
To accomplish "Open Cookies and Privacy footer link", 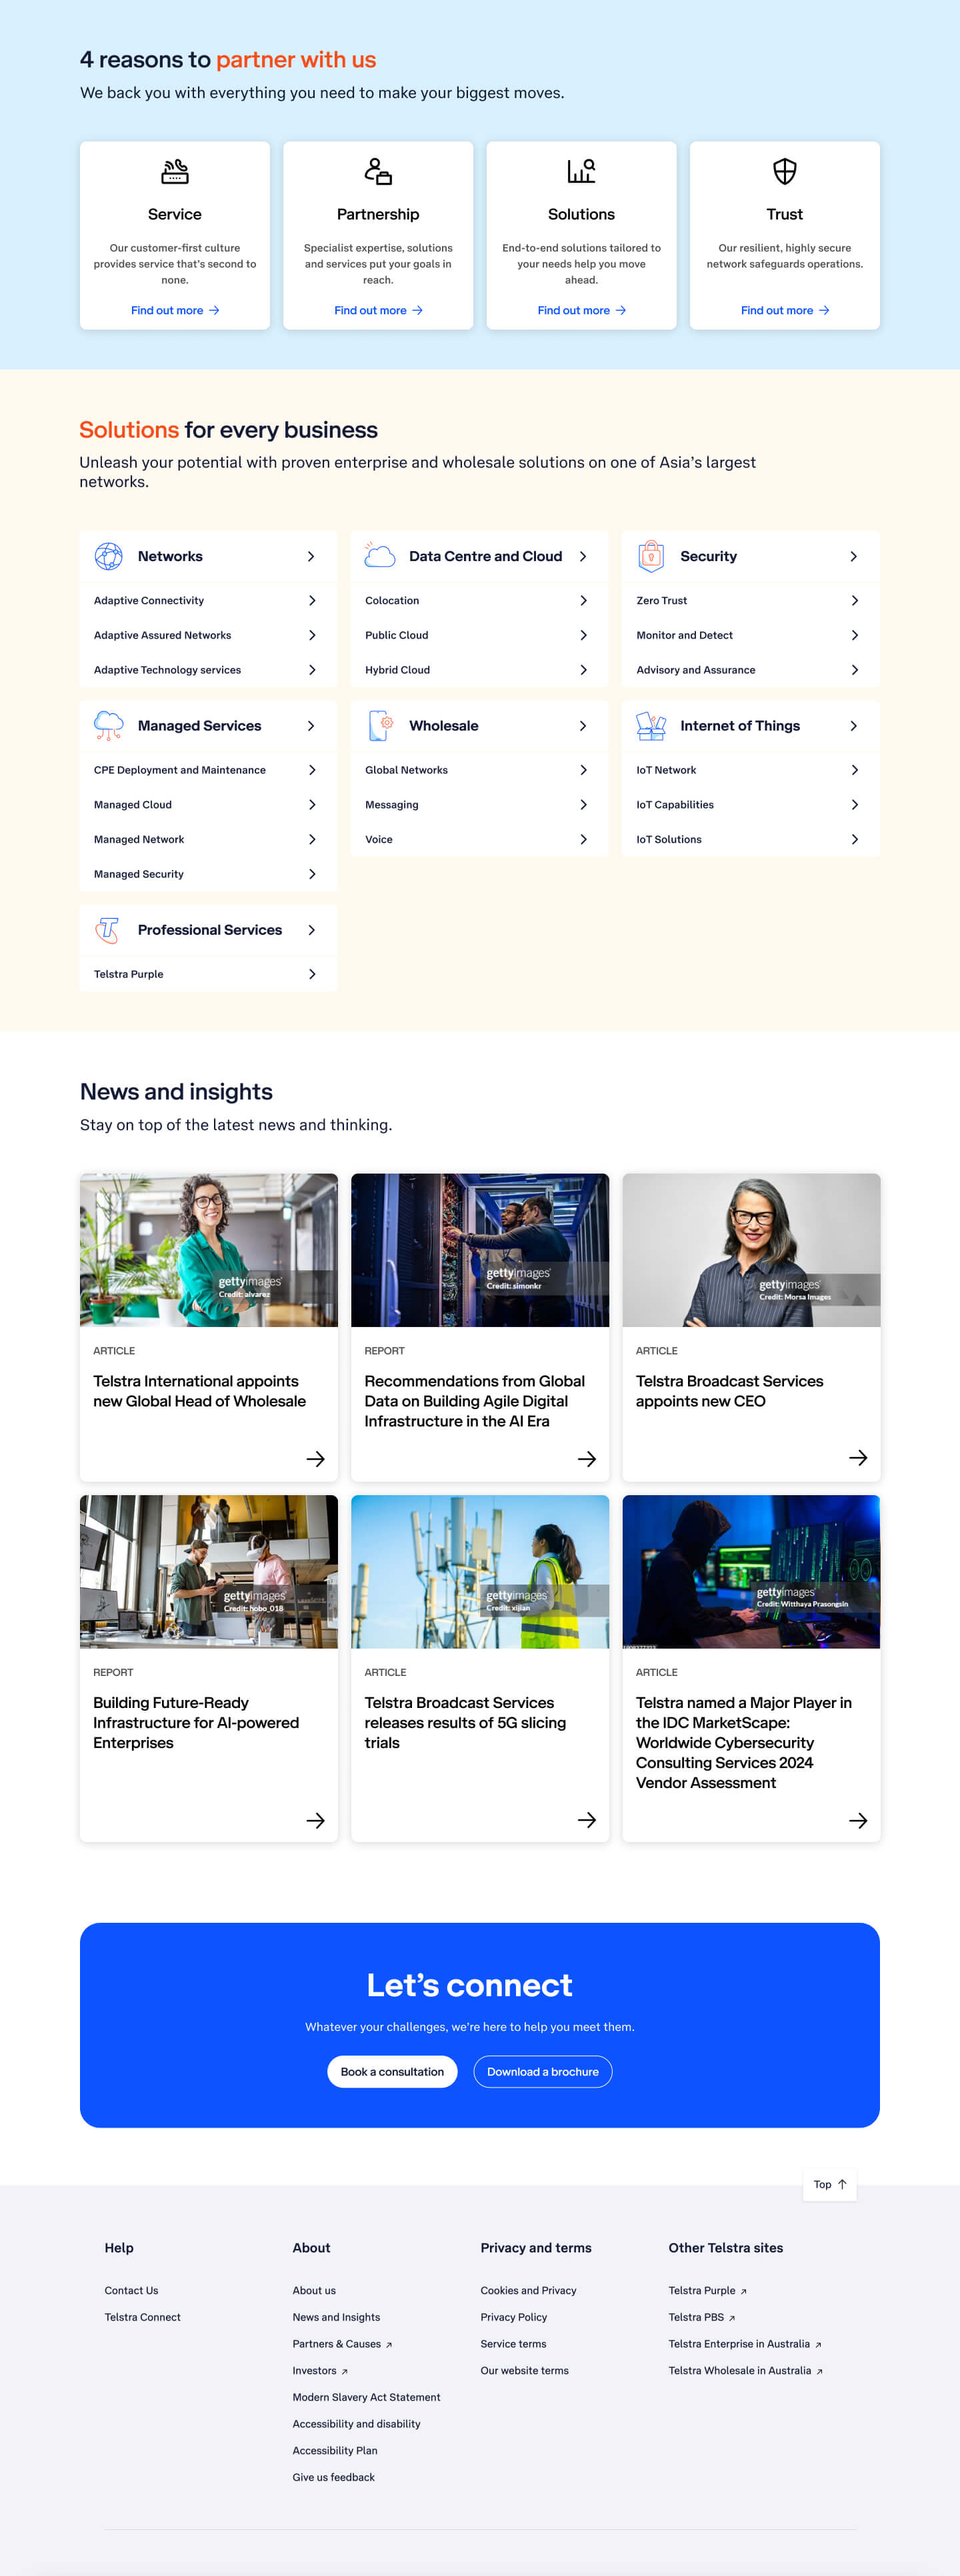I will (x=529, y=2291).
